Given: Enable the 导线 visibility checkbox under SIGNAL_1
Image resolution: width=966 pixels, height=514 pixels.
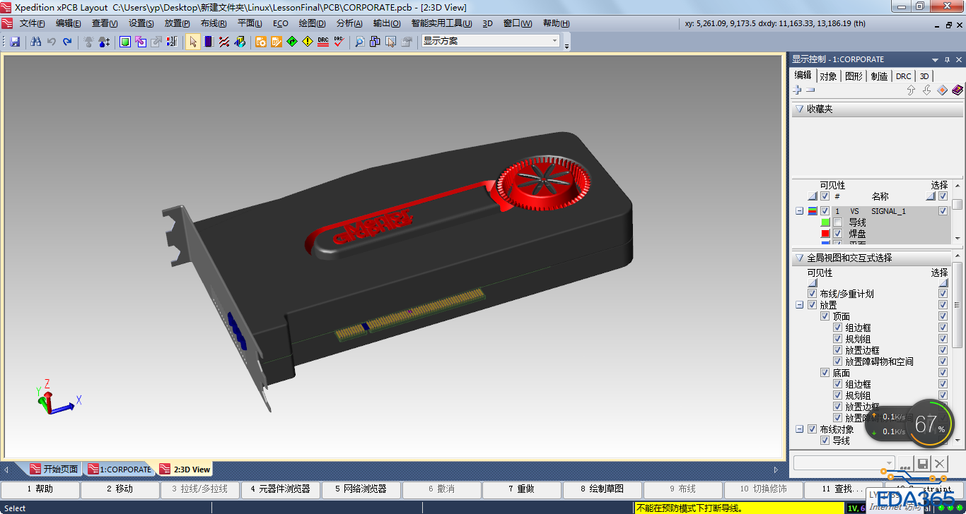Looking at the screenshot, I should (837, 222).
